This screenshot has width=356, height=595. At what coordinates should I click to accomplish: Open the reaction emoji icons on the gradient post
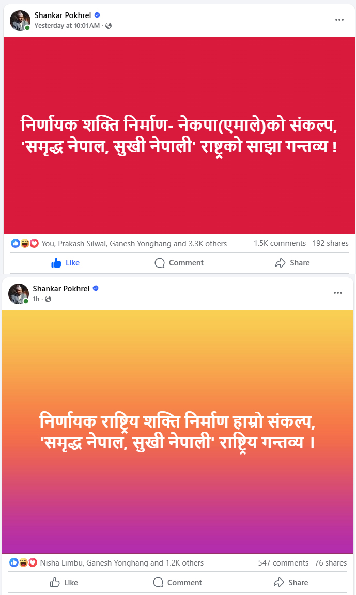24,562
